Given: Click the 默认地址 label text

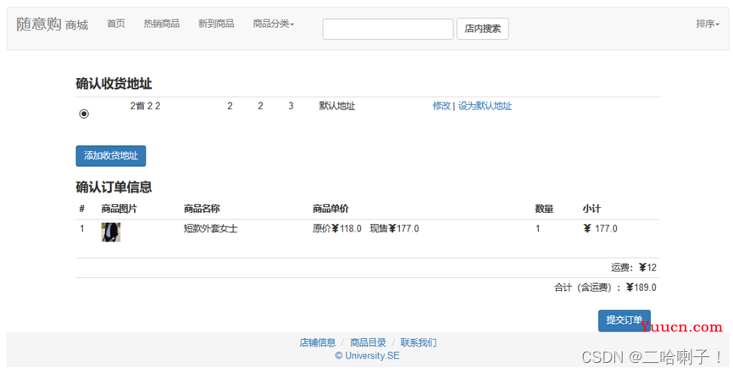Looking at the screenshot, I should click(337, 106).
